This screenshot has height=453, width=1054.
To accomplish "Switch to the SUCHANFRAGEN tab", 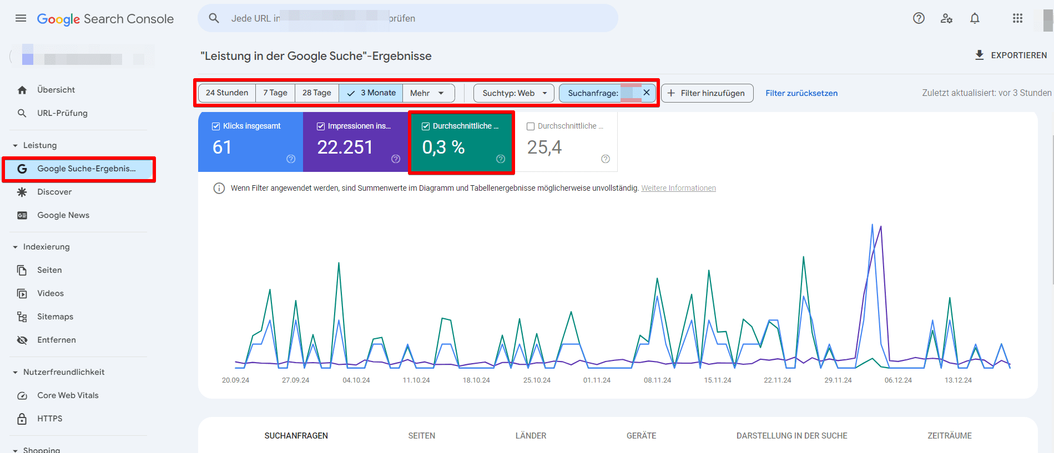I will pyautogui.click(x=296, y=436).
